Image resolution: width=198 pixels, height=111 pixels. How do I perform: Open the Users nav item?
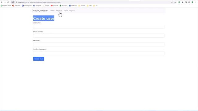[52, 10]
